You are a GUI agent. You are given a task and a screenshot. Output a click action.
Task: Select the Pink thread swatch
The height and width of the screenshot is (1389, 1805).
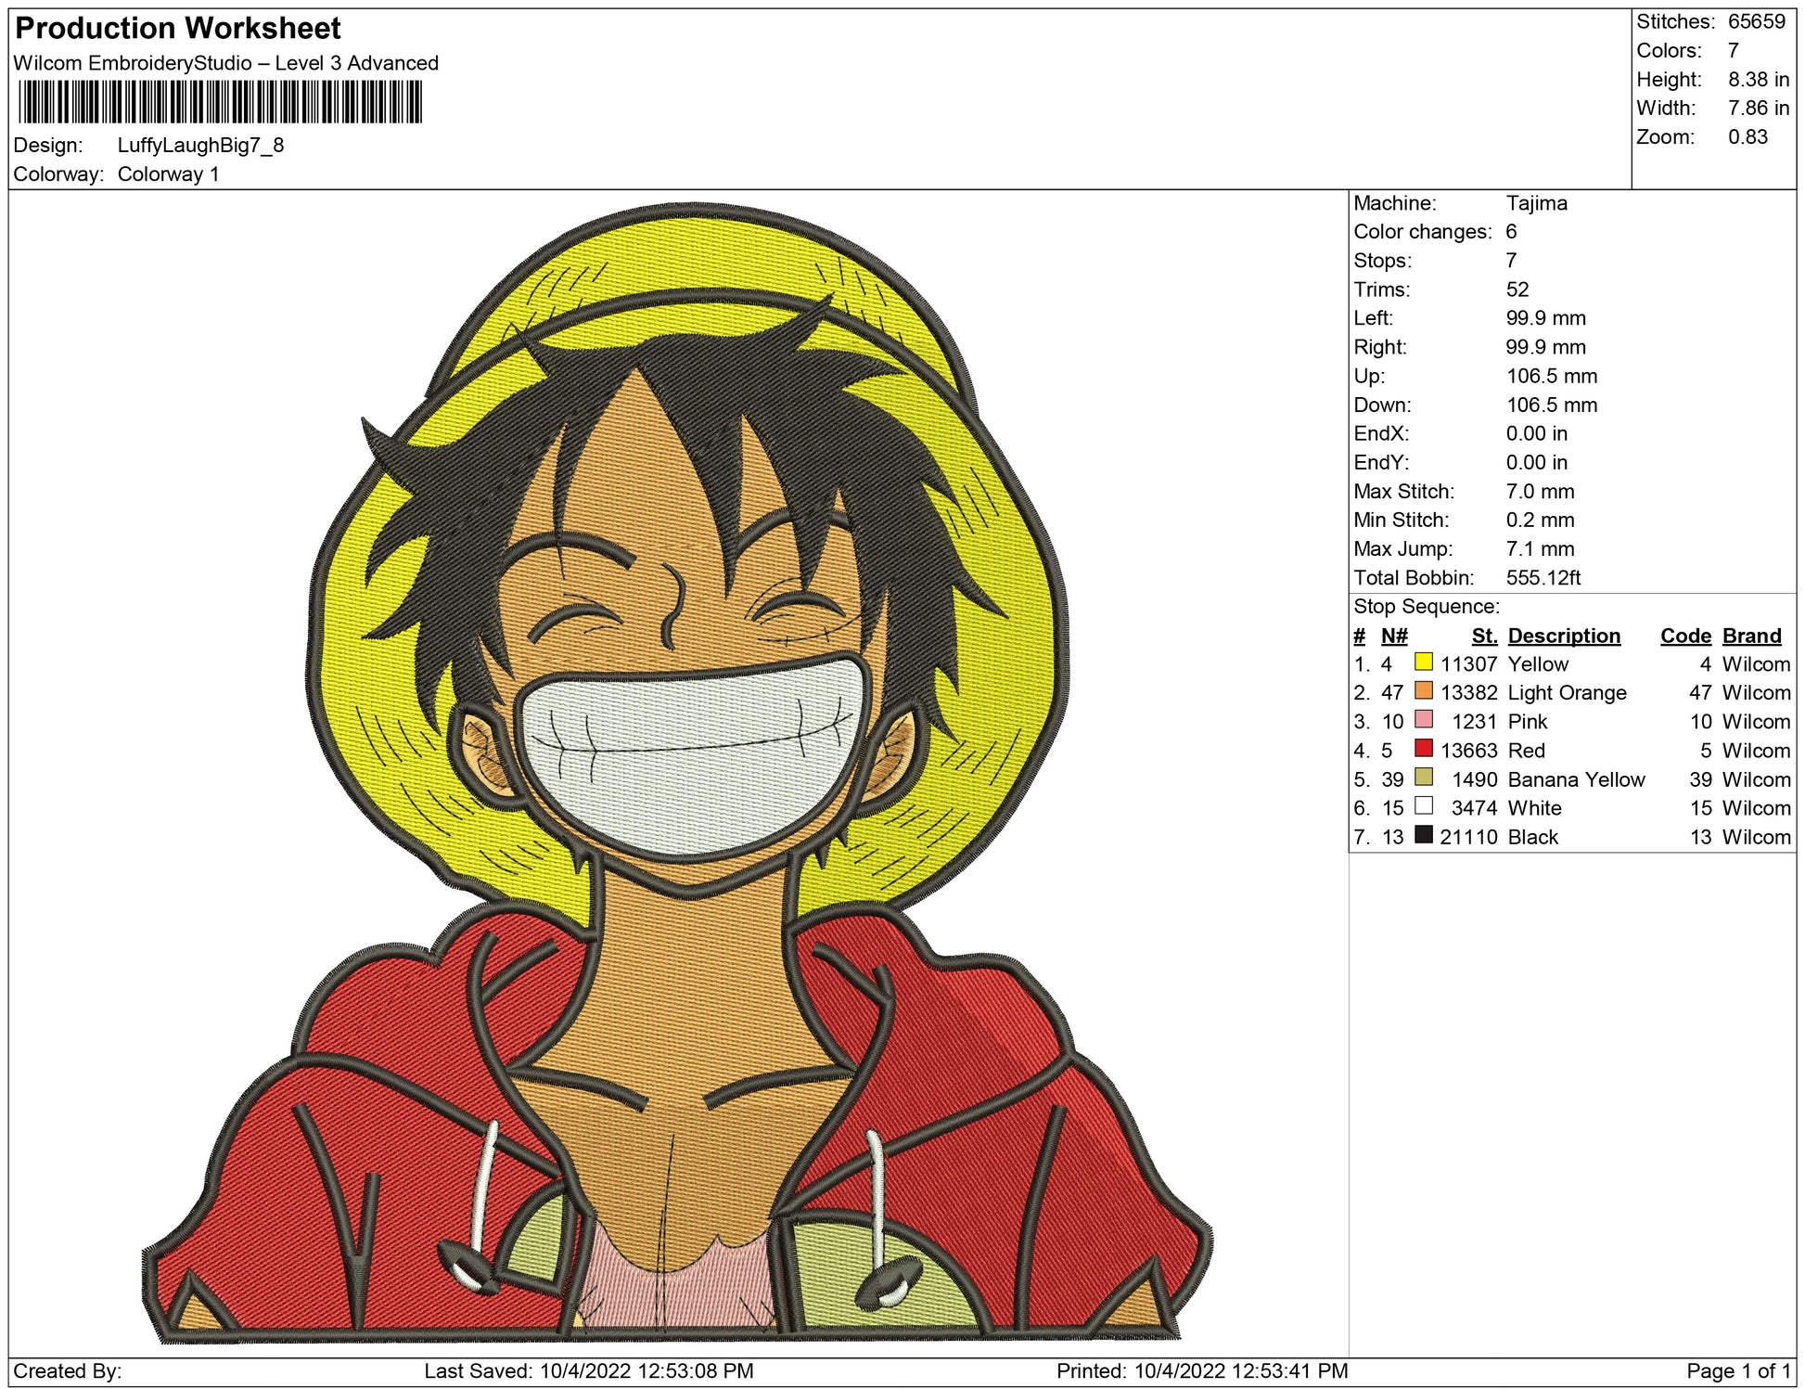[1423, 720]
